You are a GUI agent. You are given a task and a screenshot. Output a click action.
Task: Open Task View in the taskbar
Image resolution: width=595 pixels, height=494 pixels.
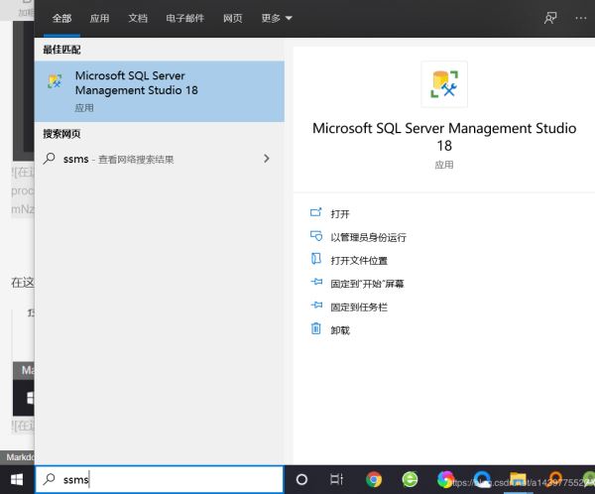[336, 479]
